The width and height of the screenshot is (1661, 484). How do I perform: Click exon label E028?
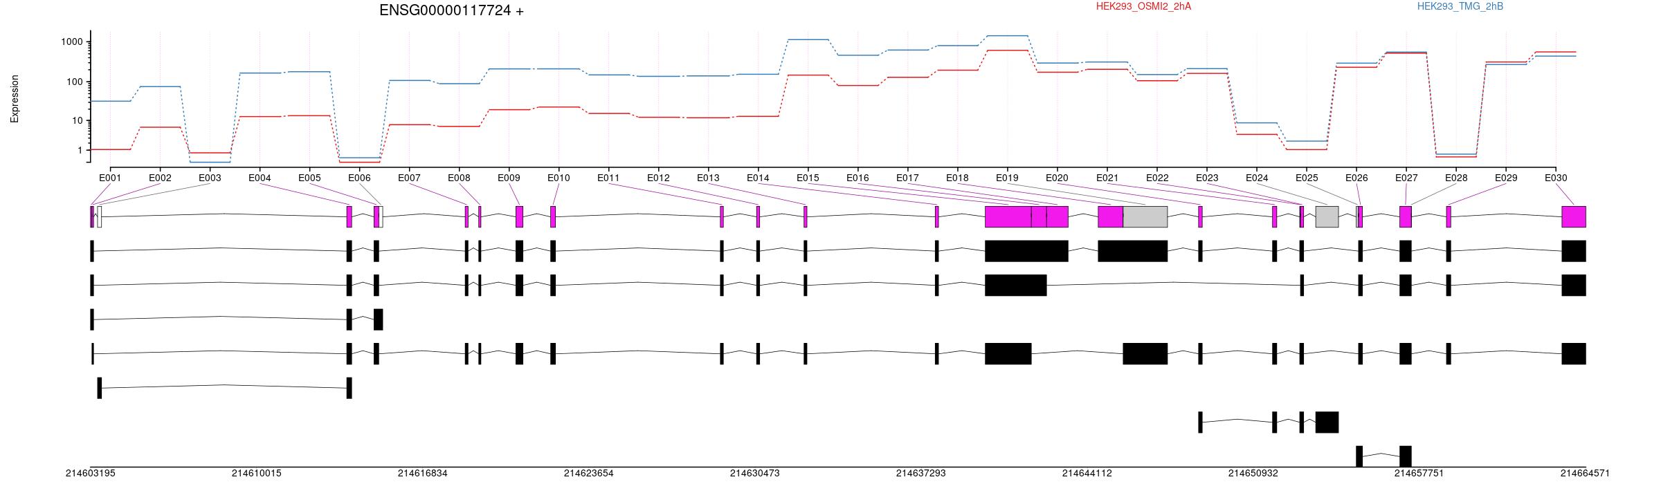1456,178
